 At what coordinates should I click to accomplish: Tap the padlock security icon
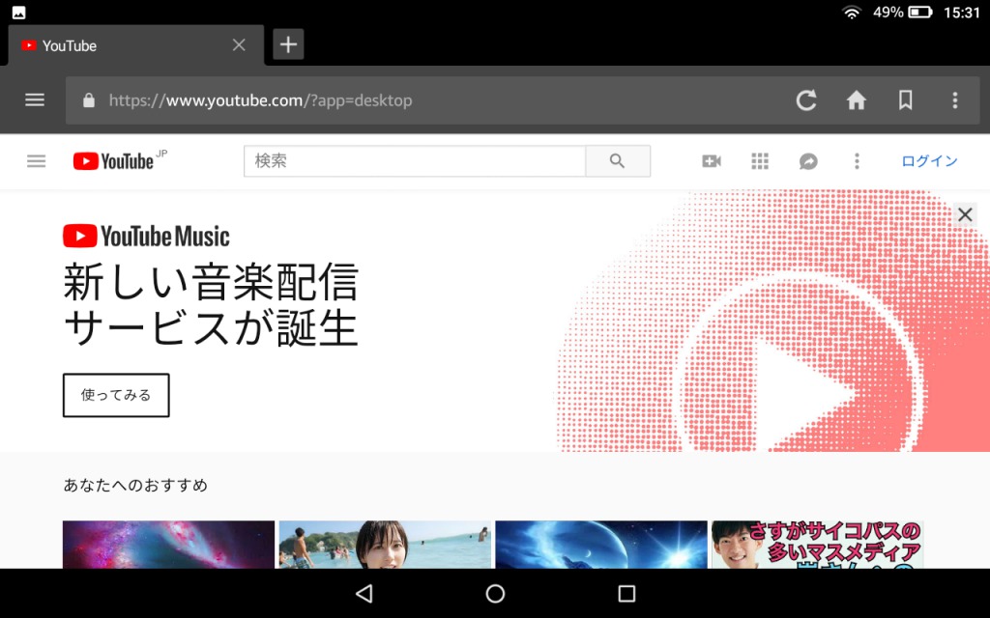(89, 100)
